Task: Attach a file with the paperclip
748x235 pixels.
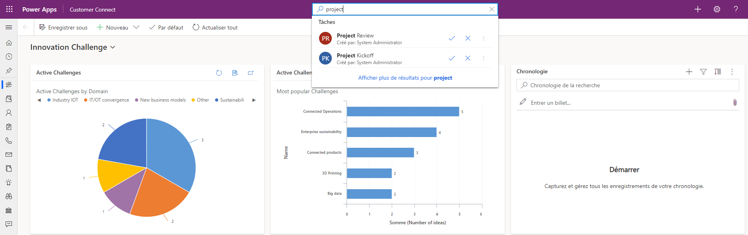Action: coord(735,102)
